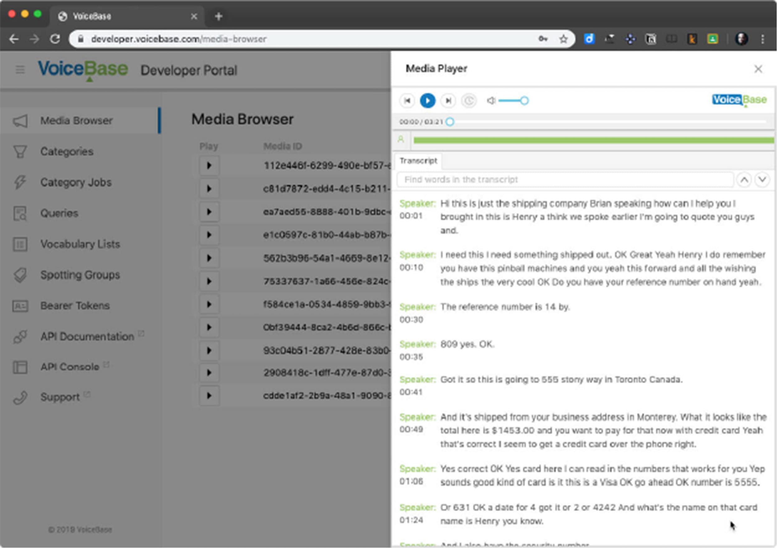Screen dimensions: 778x549
Task: Click the skip-to-previous playback icon
Action: click(x=407, y=100)
